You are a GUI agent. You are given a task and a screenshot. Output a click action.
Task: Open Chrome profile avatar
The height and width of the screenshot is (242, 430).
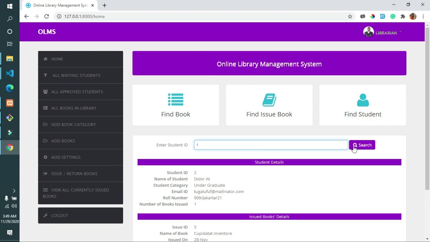413,16
